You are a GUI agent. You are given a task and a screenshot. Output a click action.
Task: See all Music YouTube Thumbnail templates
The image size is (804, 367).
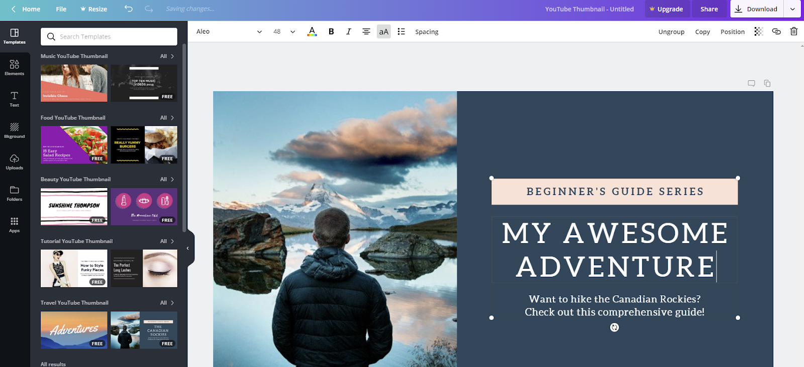[167, 56]
